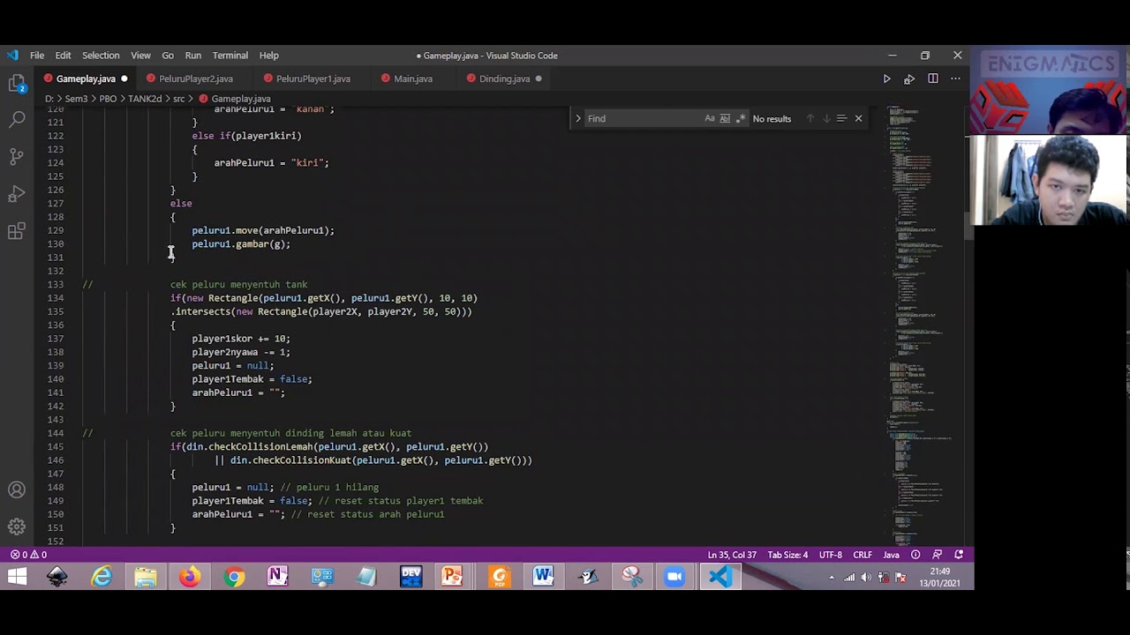Toggle Match Whole Word in Find widget
1130x635 pixels.
pyautogui.click(x=725, y=118)
